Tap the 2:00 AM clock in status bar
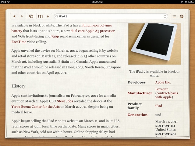195x146 pixels. point(97,2)
